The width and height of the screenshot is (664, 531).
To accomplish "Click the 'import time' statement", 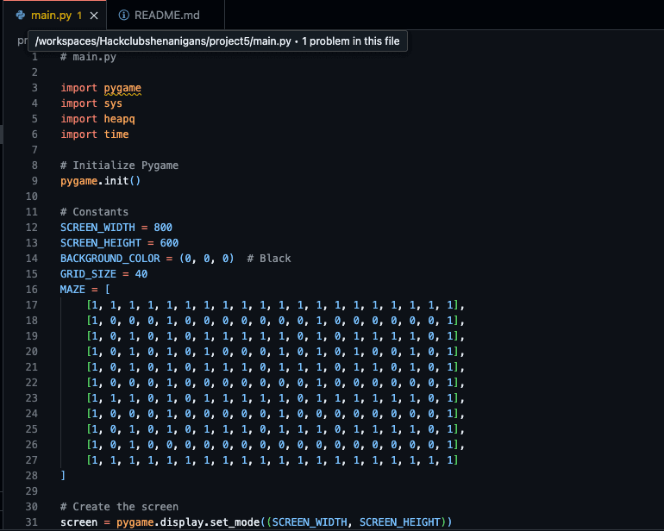I will click(x=95, y=134).
